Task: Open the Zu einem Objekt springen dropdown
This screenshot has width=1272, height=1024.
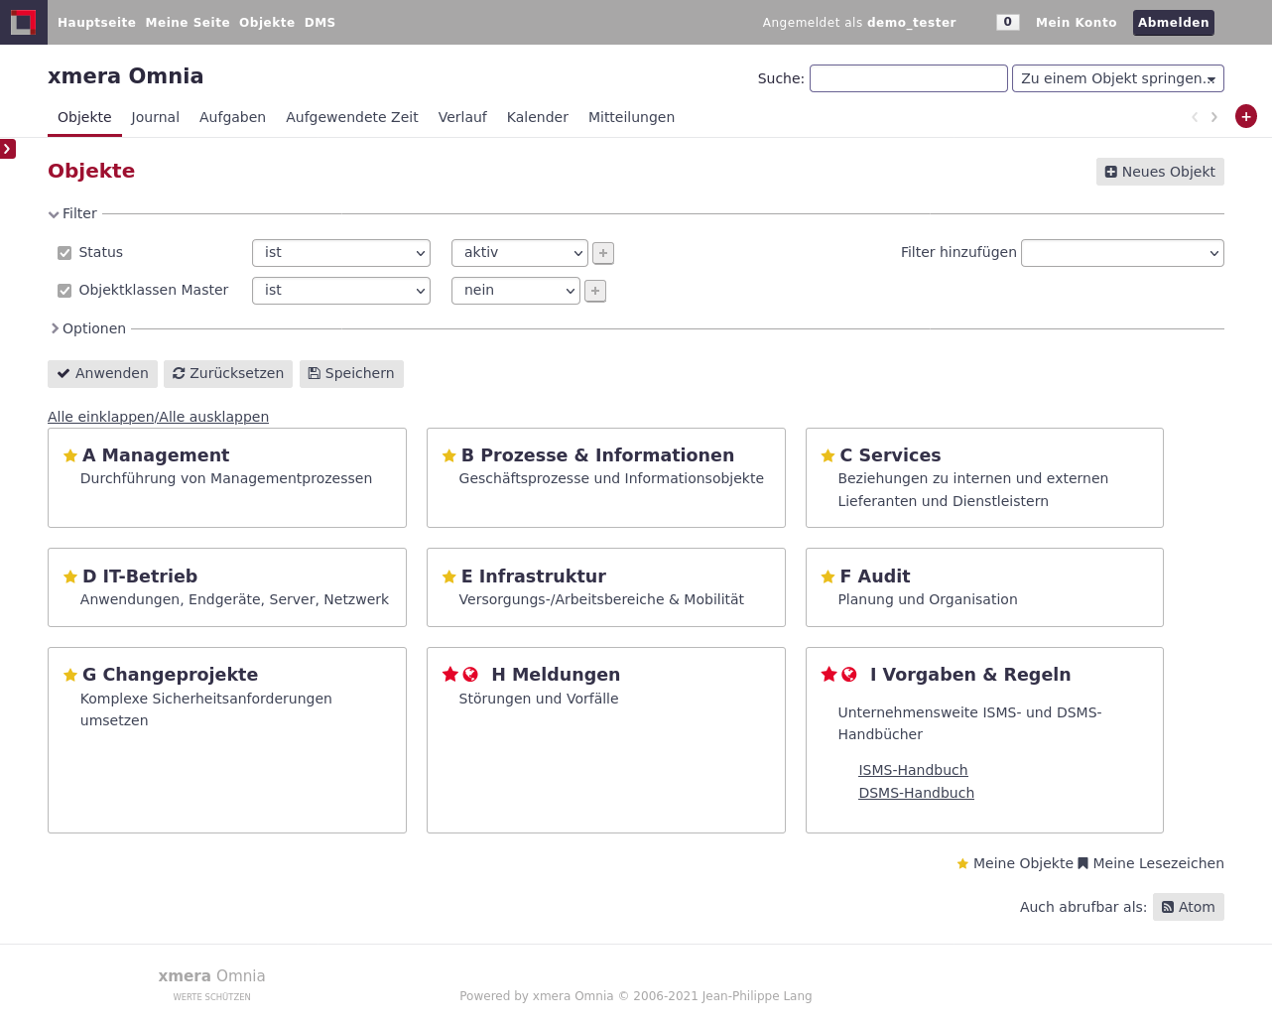Action: point(1118,78)
